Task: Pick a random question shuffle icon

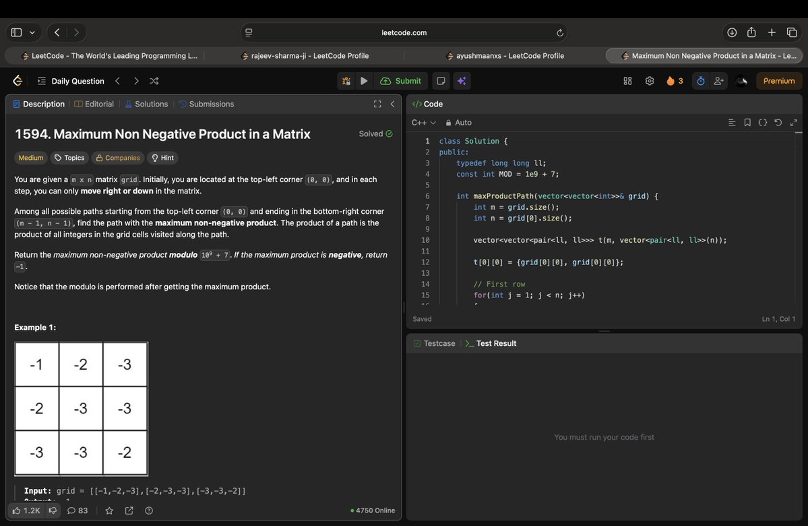Action: (x=154, y=81)
